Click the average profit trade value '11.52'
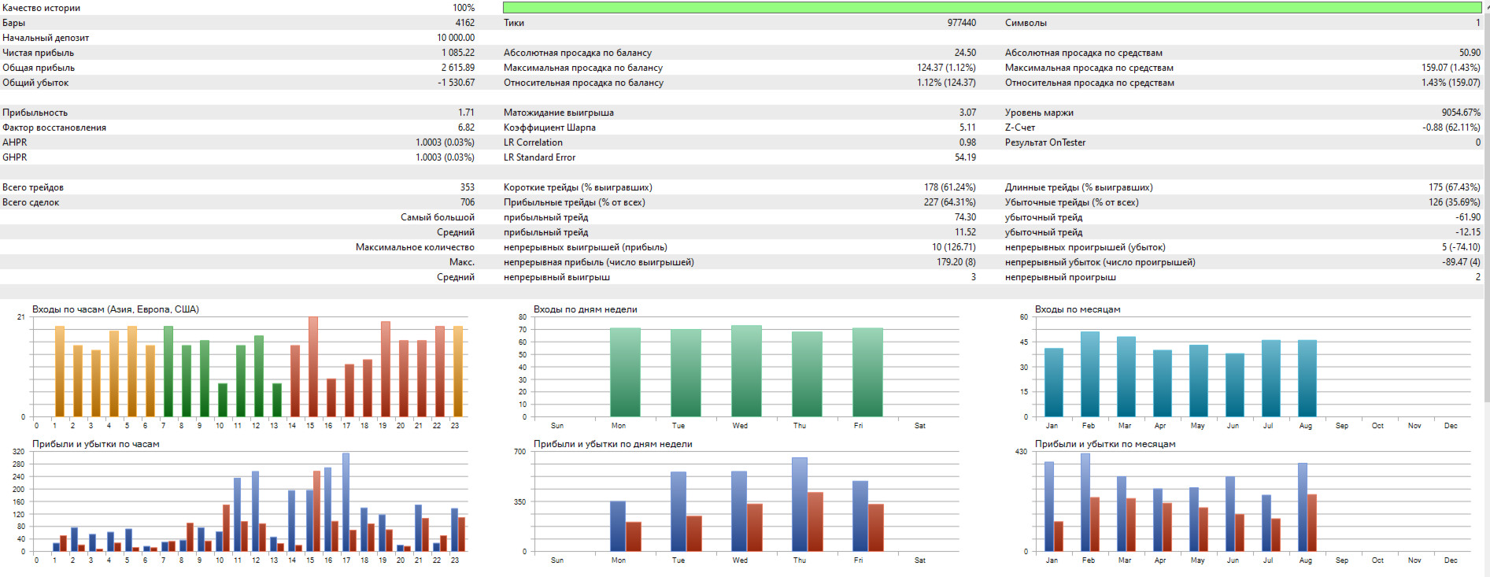Viewport: 1490px width, 577px height. [x=965, y=232]
